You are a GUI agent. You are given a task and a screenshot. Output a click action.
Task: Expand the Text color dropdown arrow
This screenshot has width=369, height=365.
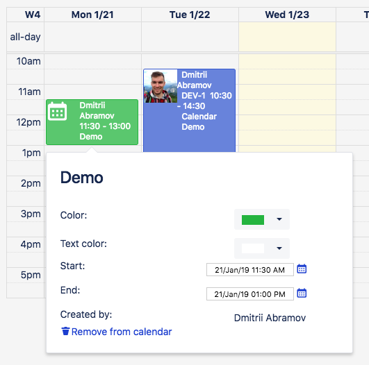click(x=279, y=248)
